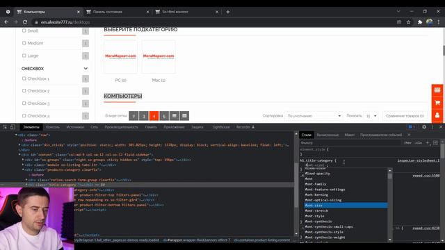Click the orange cart side button

[437, 103]
